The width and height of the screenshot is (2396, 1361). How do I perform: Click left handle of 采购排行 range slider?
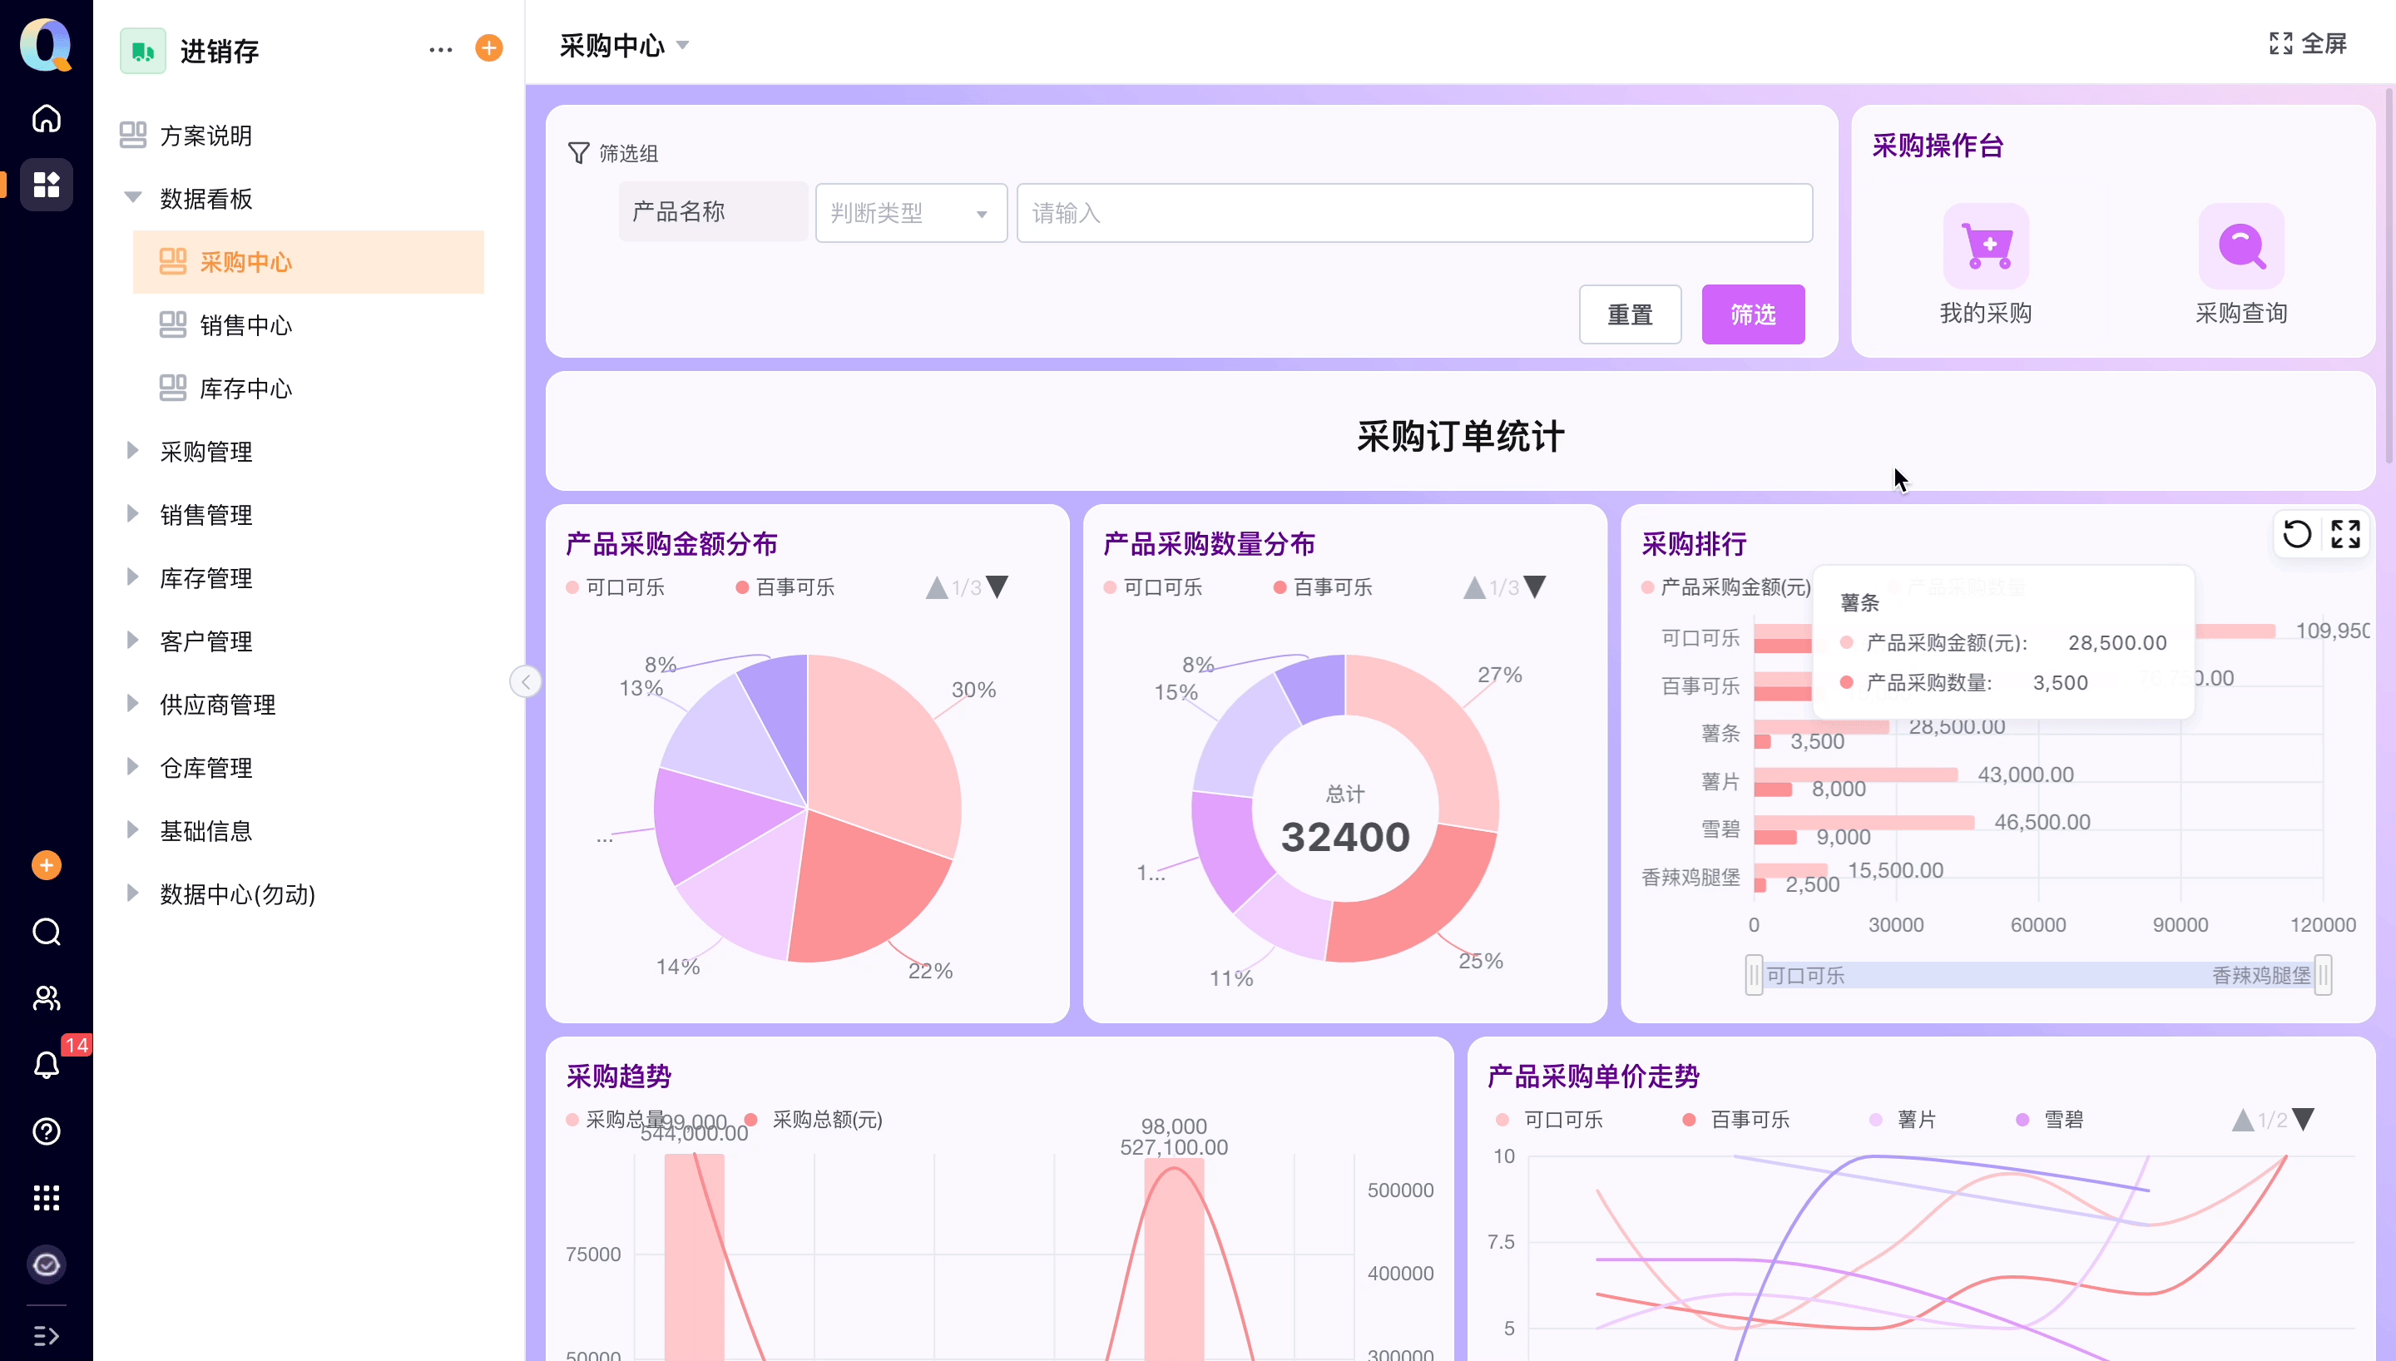[1754, 975]
